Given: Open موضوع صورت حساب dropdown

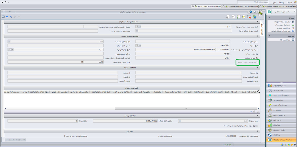Looking at the screenshot, I should pos(9,41).
